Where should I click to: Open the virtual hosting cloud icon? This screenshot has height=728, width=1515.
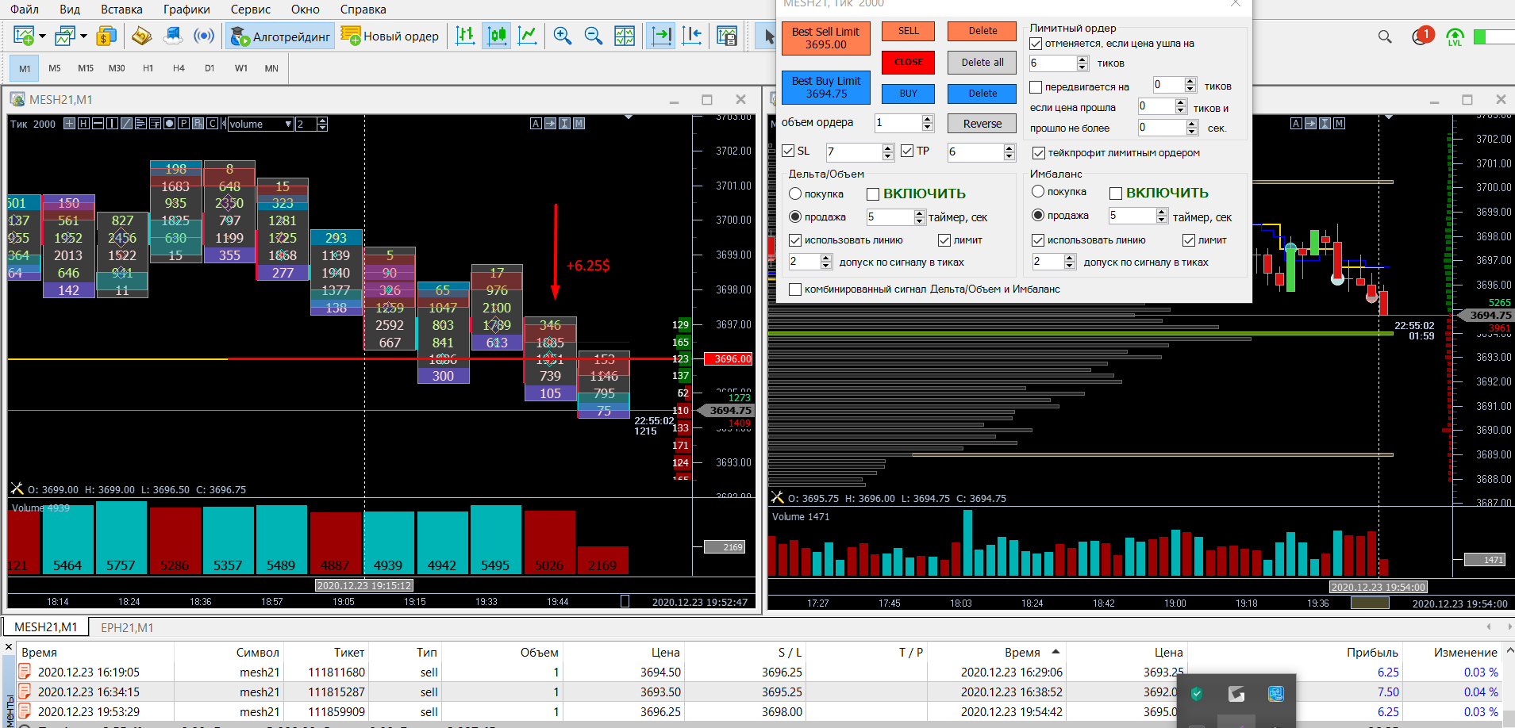click(173, 36)
